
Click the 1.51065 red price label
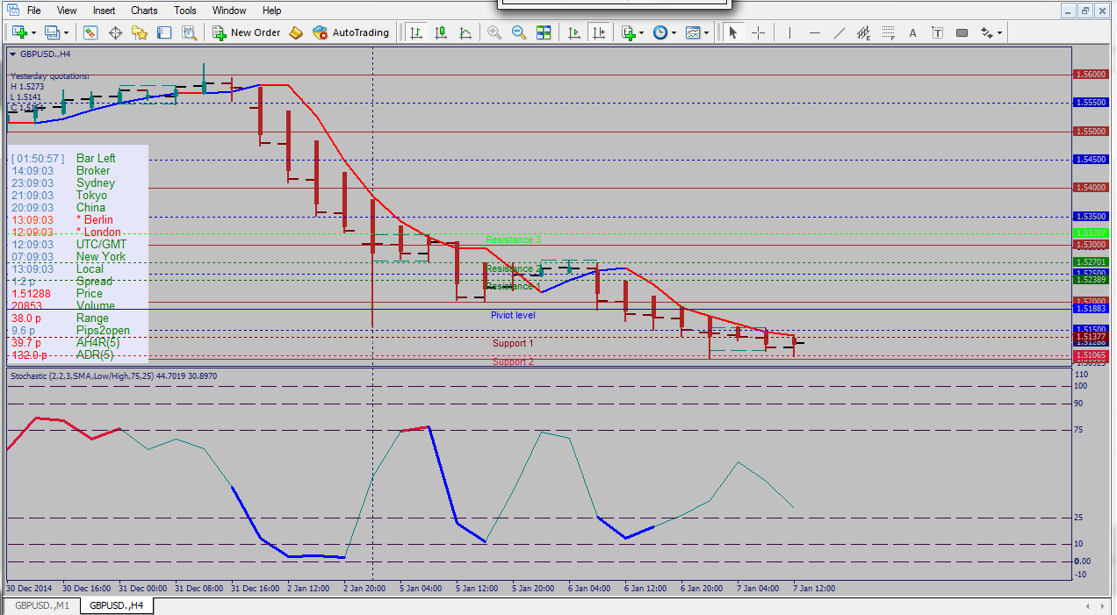tap(1090, 355)
